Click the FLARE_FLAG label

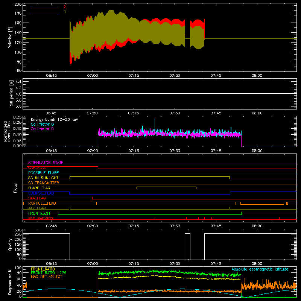pos(39,188)
